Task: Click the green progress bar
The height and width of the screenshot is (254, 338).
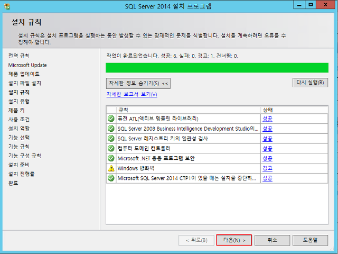Action: coord(217,68)
